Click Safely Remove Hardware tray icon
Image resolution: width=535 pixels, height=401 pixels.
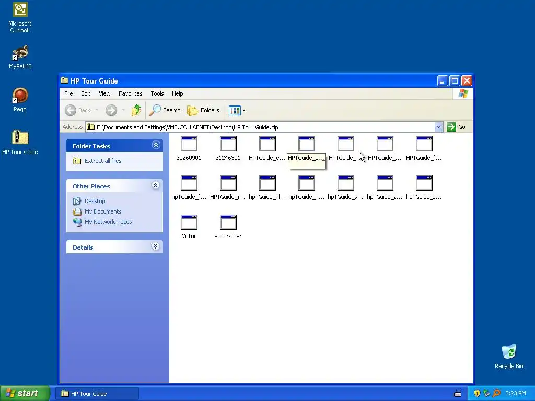[486, 393]
